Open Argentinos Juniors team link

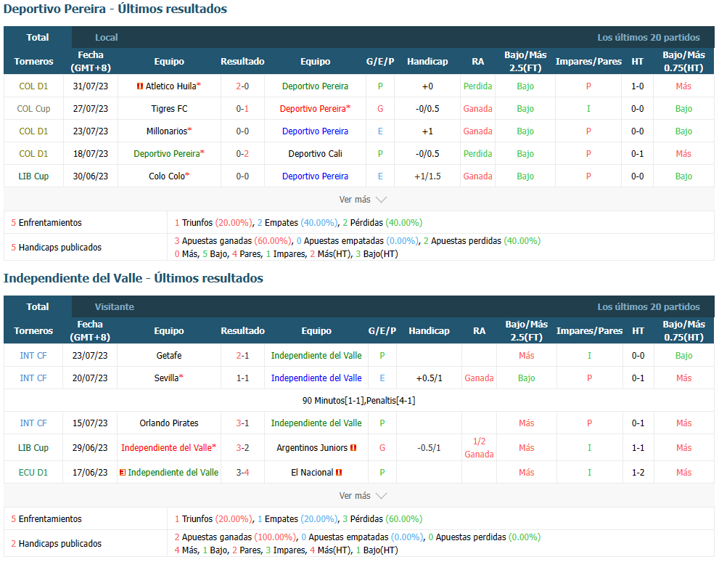[x=312, y=448]
